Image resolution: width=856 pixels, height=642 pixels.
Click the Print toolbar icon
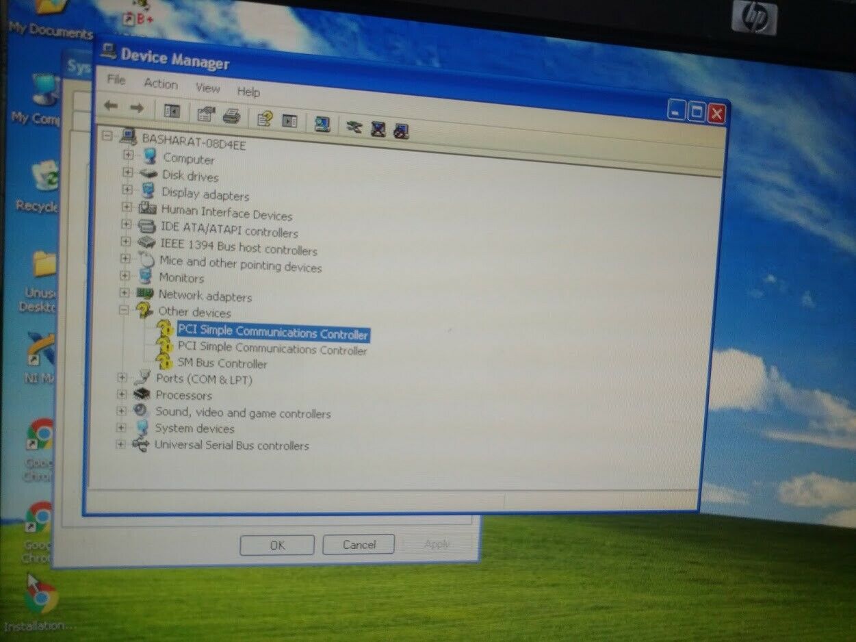(231, 116)
